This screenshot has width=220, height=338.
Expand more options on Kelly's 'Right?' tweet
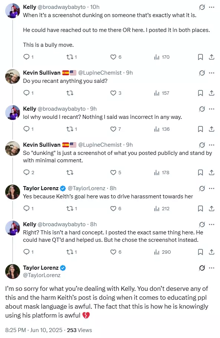212,224
